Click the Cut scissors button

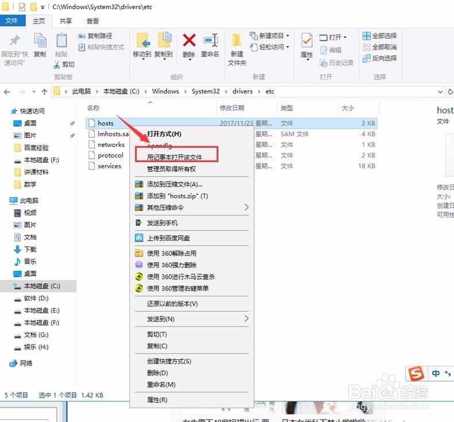[x=64, y=64]
